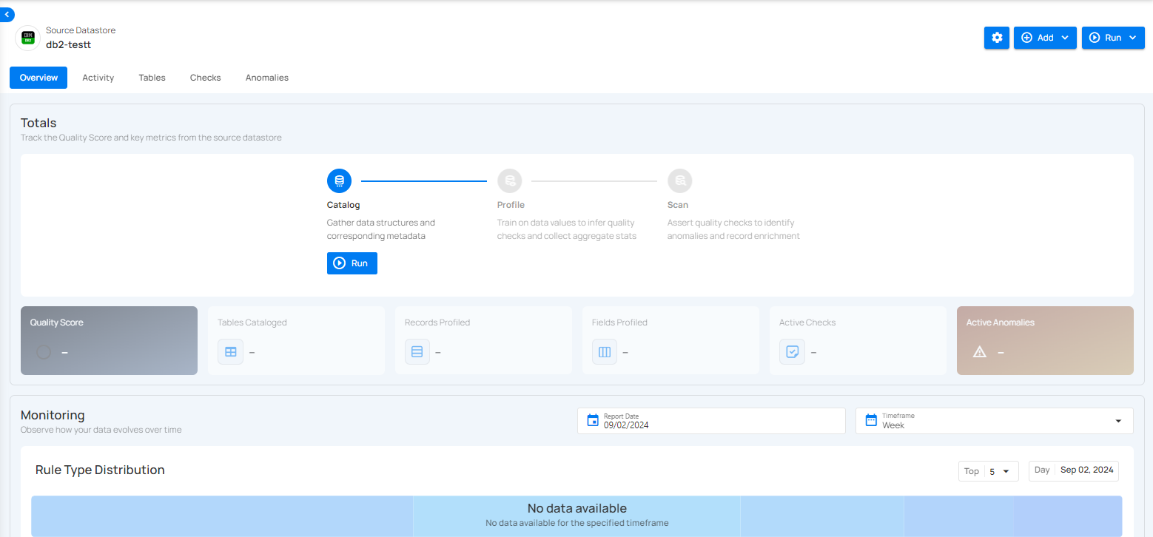
Task: Click the Tables Cataloged label
Action: tap(252, 322)
